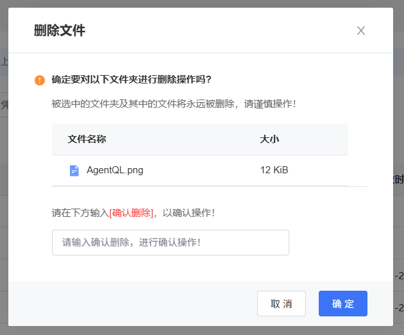Click the 删除文件 dialog title

click(60, 31)
